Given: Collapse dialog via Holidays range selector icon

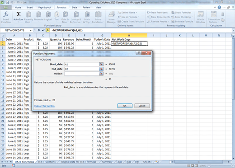Looking at the screenshot, I should [x=101, y=74].
